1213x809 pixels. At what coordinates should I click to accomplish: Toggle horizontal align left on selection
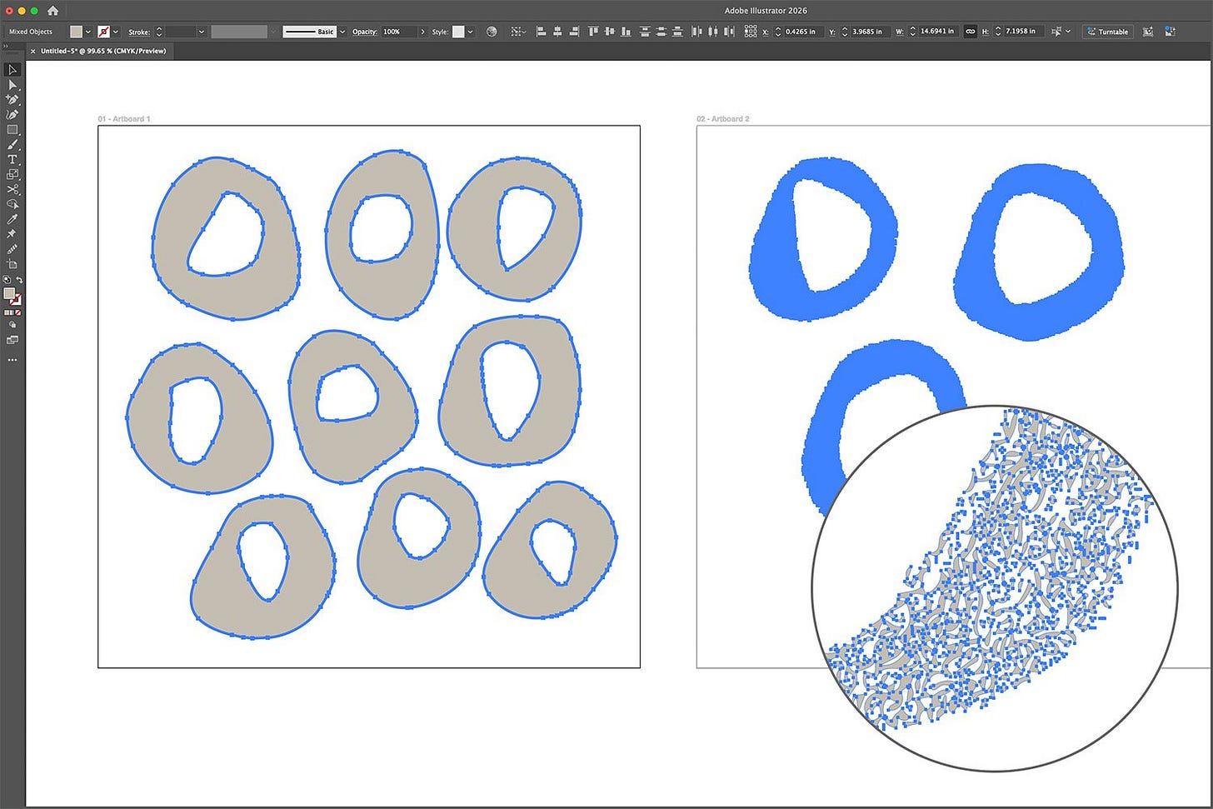(x=541, y=31)
